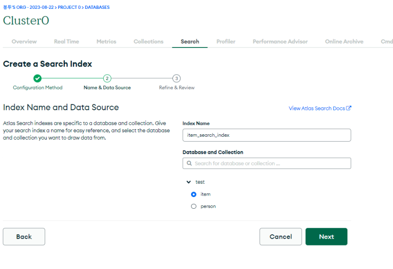Go to the Collections tab
The width and height of the screenshot is (393, 269).
click(x=148, y=42)
